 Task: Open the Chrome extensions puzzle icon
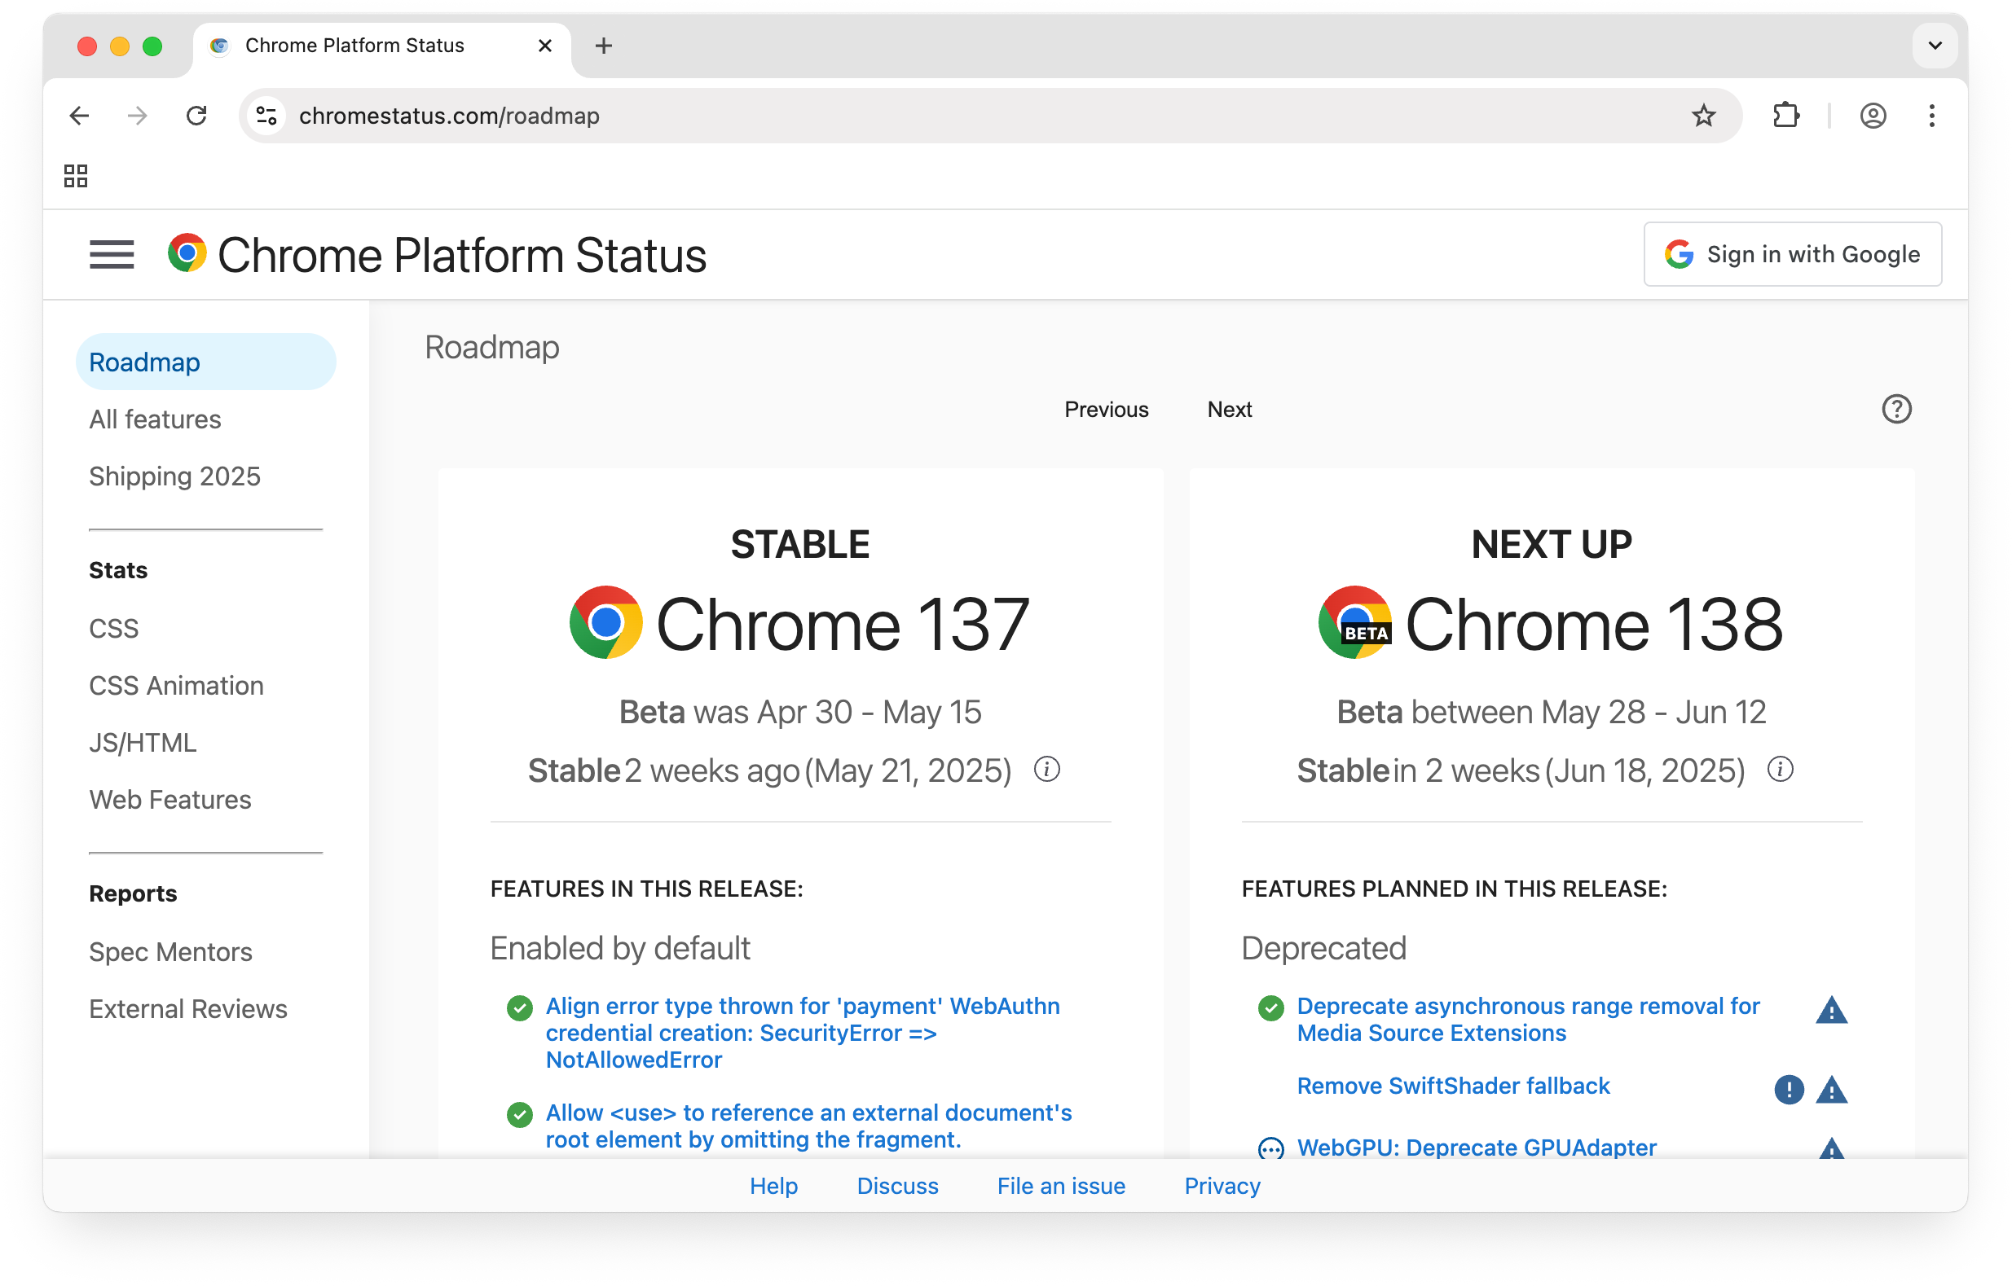tap(1785, 115)
